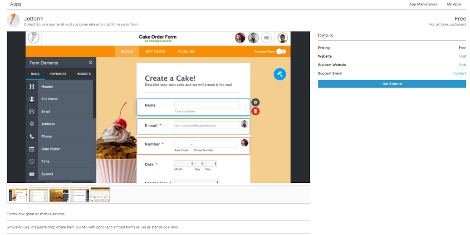Select the Header element icon

[x=32, y=87]
